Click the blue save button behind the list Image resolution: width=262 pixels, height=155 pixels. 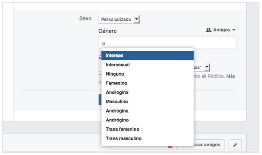point(100,100)
